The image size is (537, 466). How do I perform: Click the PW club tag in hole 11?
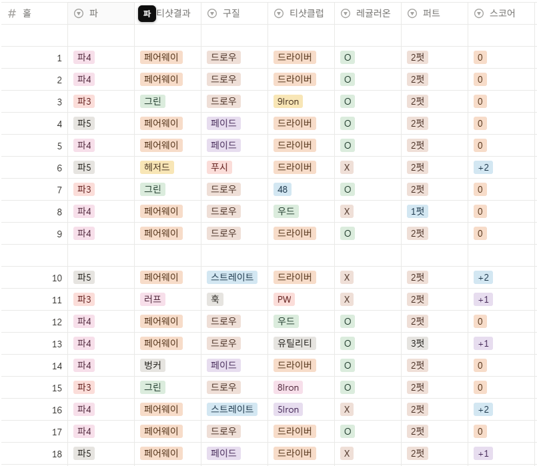284,299
